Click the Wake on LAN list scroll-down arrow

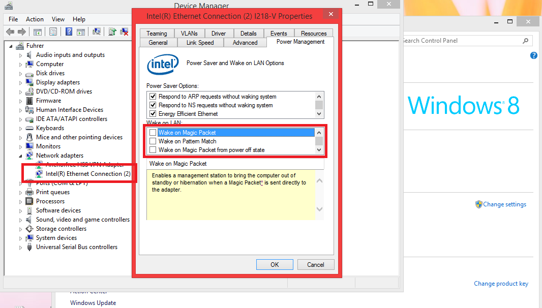pyautogui.click(x=319, y=150)
